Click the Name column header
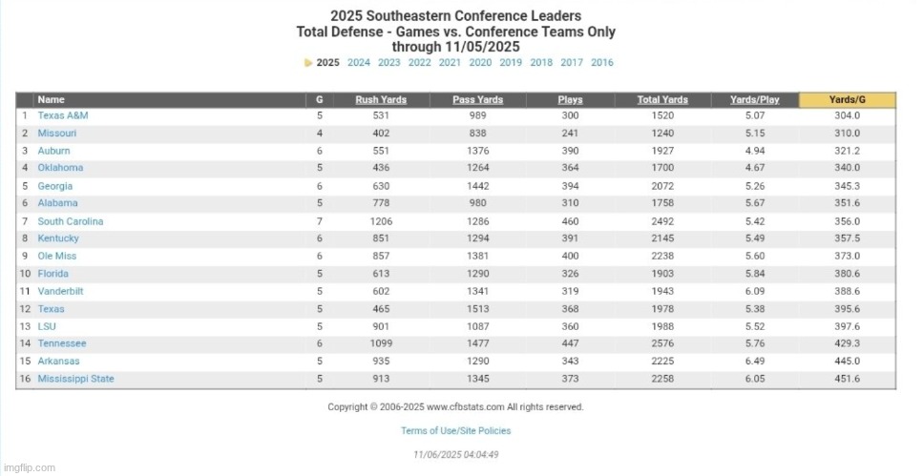This screenshot has height=476, width=923. point(52,99)
